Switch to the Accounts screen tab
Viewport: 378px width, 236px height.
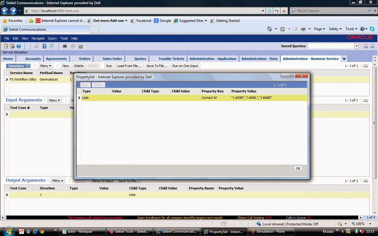tap(33, 59)
